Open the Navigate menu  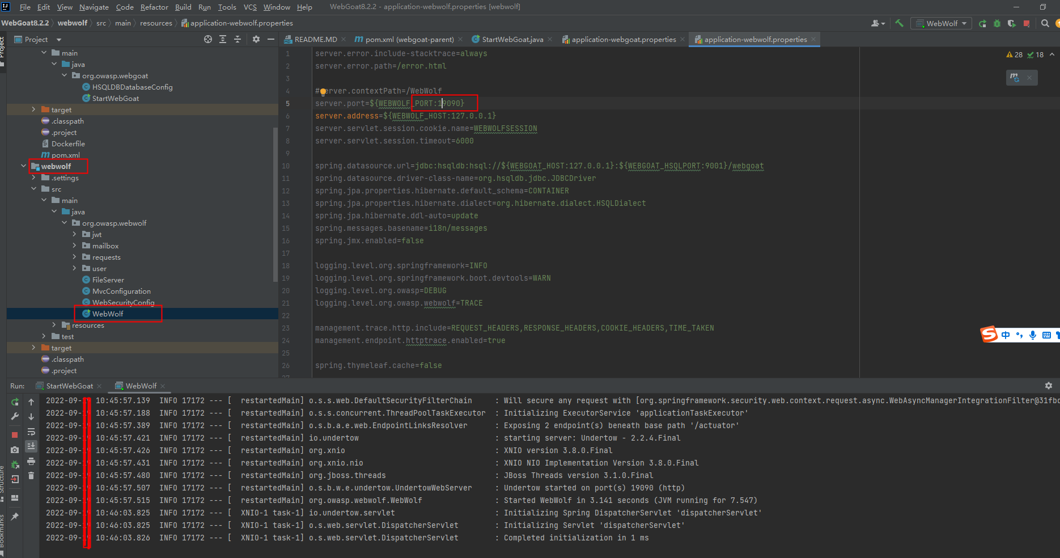pos(94,7)
